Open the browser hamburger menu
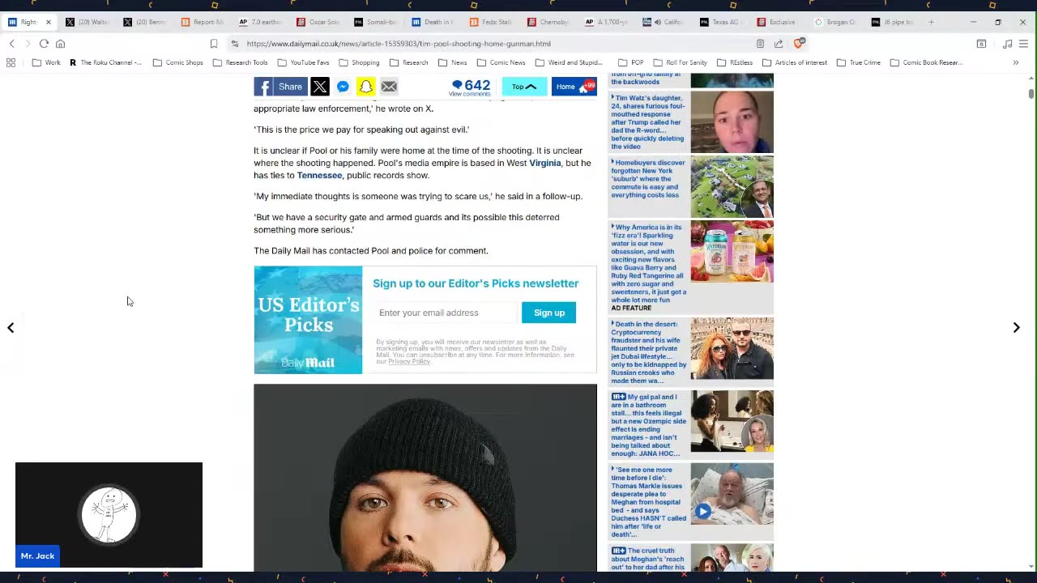The height and width of the screenshot is (583, 1037). [x=1024, y=44]
